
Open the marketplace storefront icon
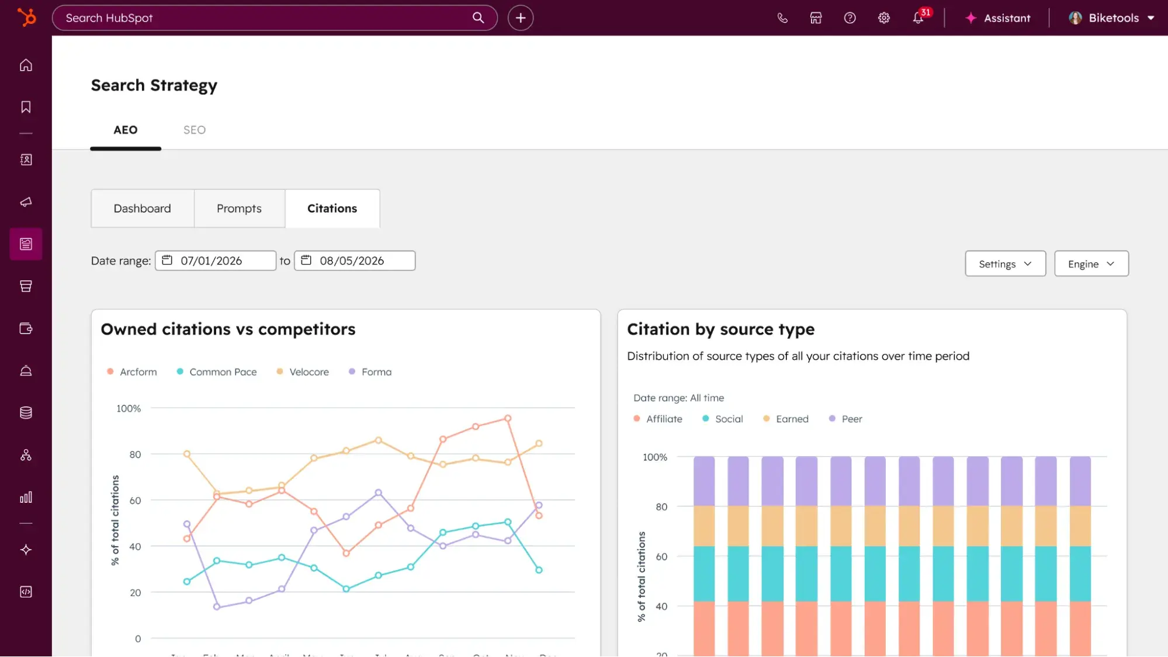[816, 18]
